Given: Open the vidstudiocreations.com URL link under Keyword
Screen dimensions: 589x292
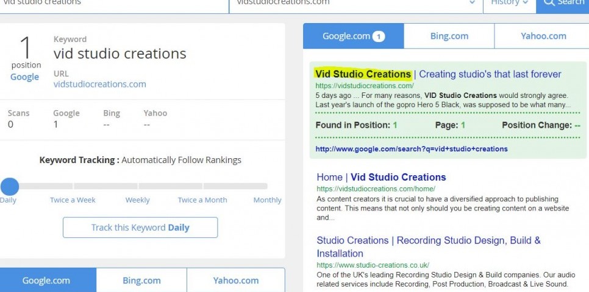Looking at the screenshot, I should 100,84.
